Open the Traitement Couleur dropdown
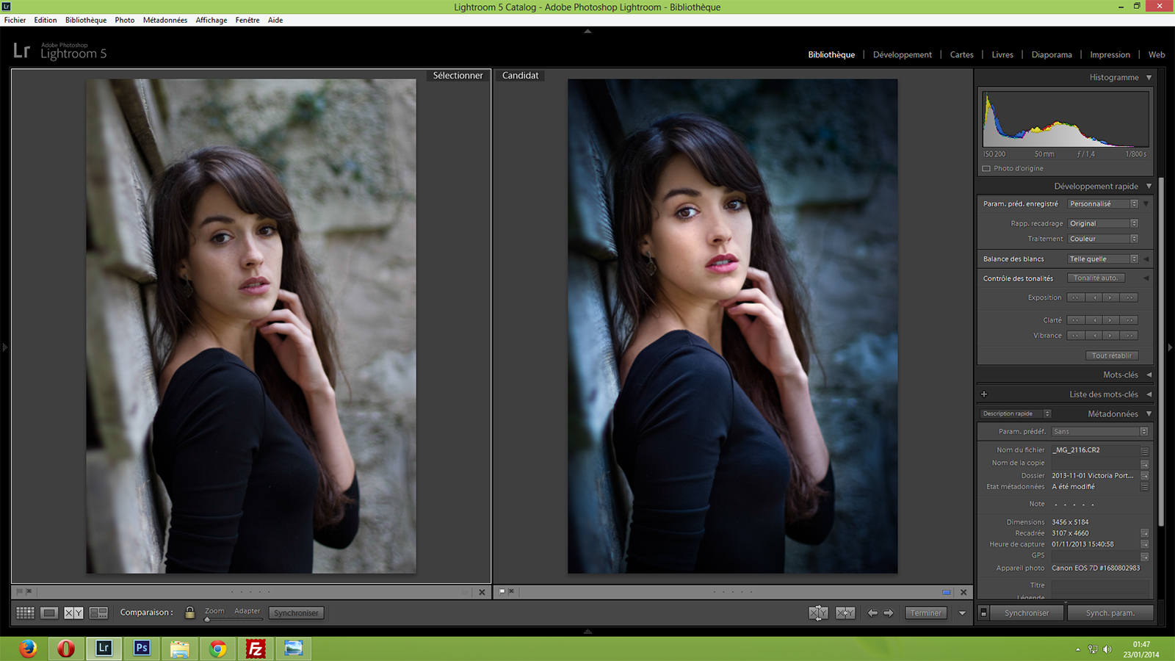Screen dimensions: 1175x661 point(1103,239)
